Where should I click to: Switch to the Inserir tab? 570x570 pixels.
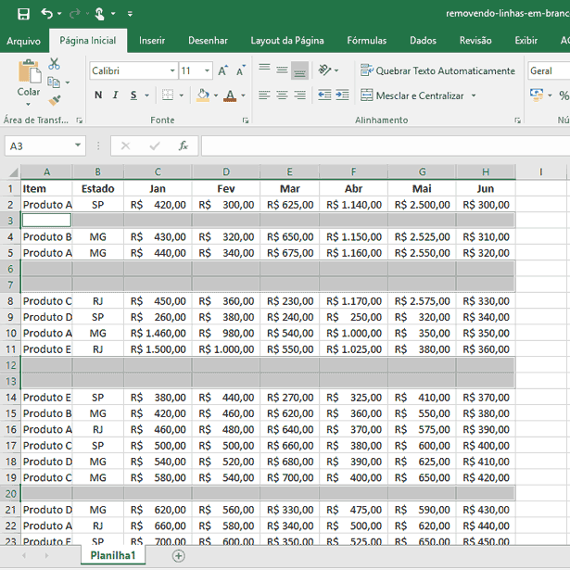tap(152, 41)
